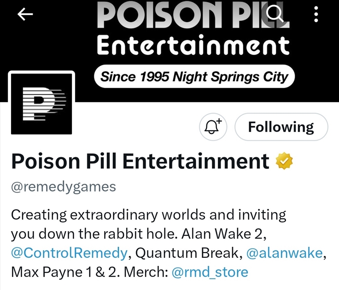Tap the Since 1995 Night Springs City badge
Viewport: 339px width, 290px height.
coord(195,77)
